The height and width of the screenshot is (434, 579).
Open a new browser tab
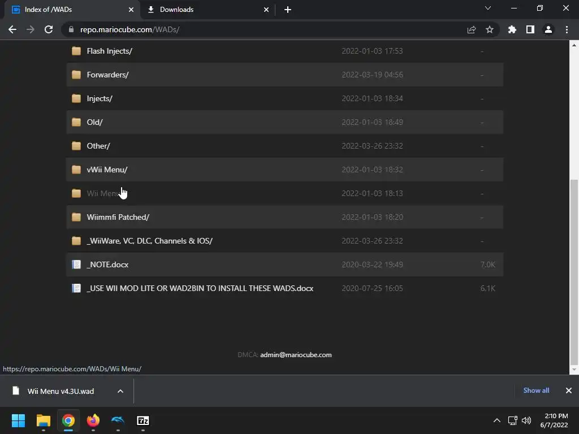click(288, 10)
